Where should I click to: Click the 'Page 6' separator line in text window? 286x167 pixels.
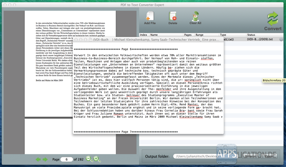pos(126,49)
